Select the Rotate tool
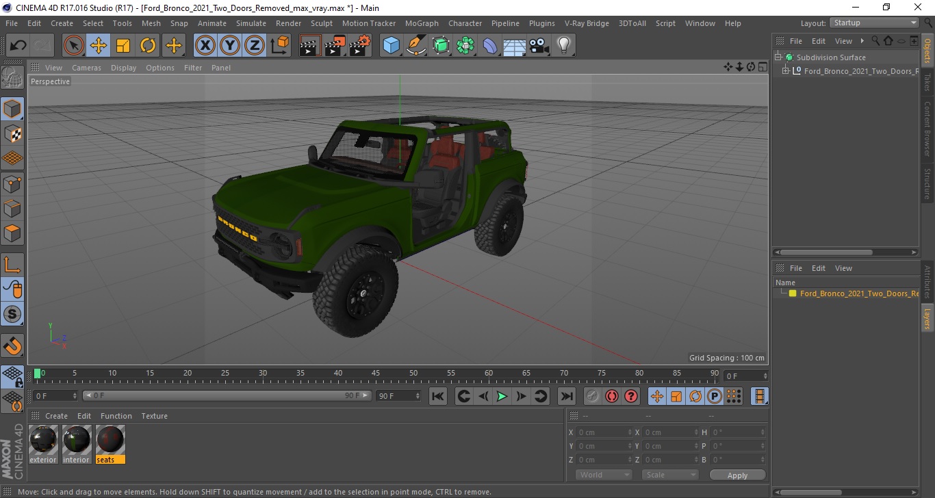 [x=148, y=46]
